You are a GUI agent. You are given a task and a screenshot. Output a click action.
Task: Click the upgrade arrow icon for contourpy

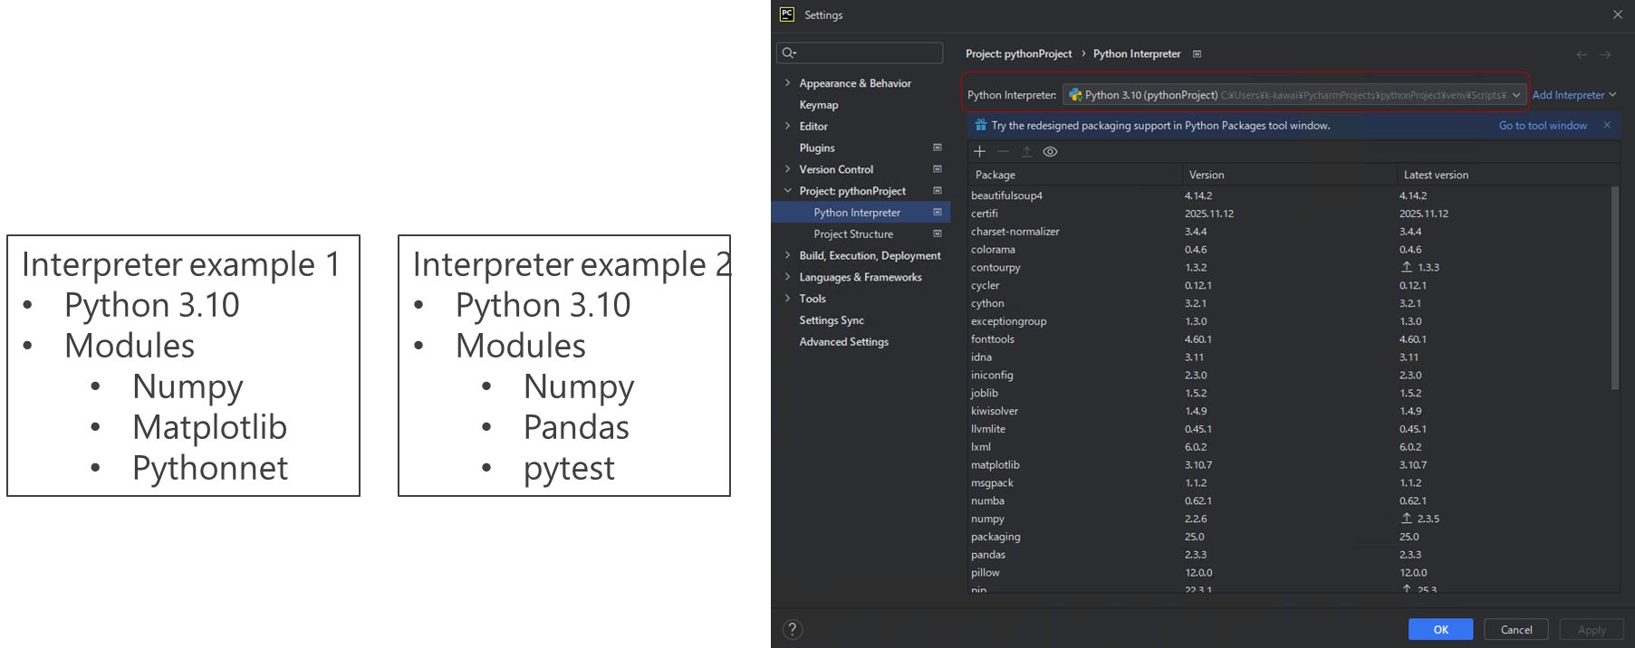coord(1407,267)
